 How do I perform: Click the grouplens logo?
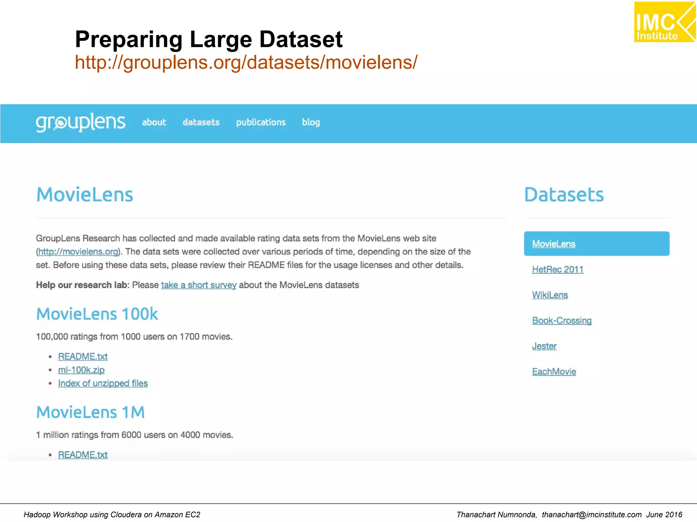tap(81, 122)
